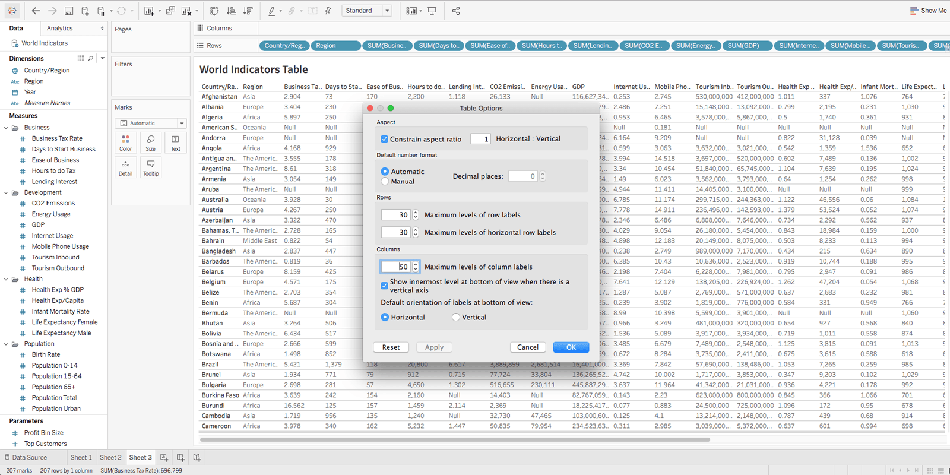
Task: Click the Analytics tab selector arrows
Action: point(102,28)
